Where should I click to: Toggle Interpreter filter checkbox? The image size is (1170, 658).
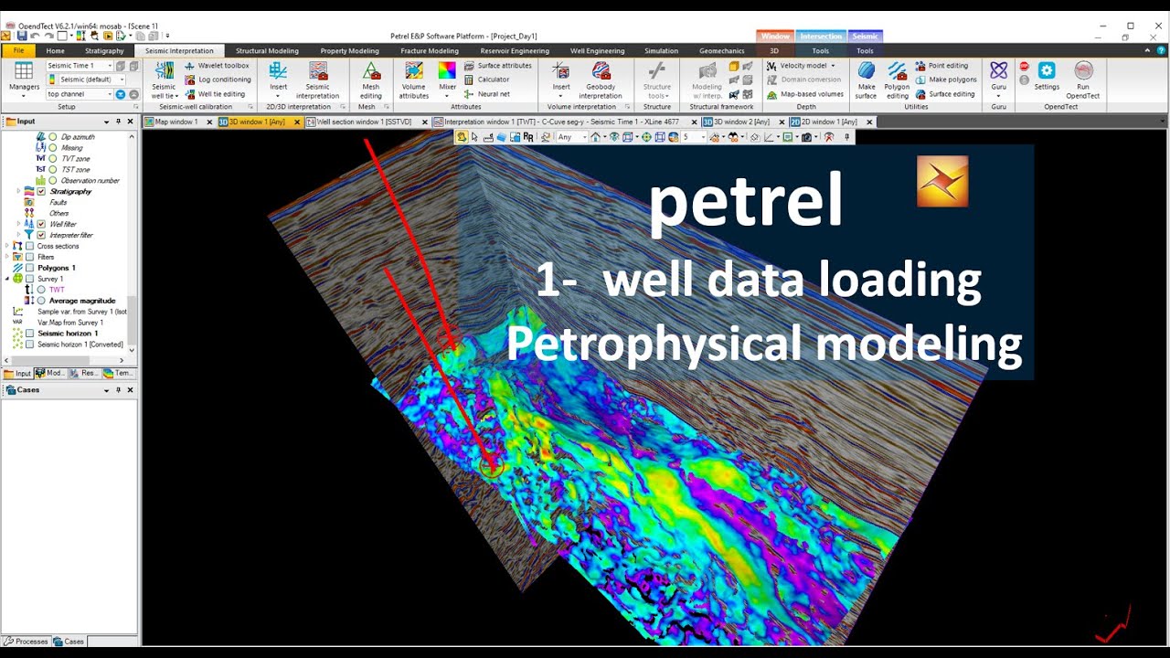(x=41, y=235)
